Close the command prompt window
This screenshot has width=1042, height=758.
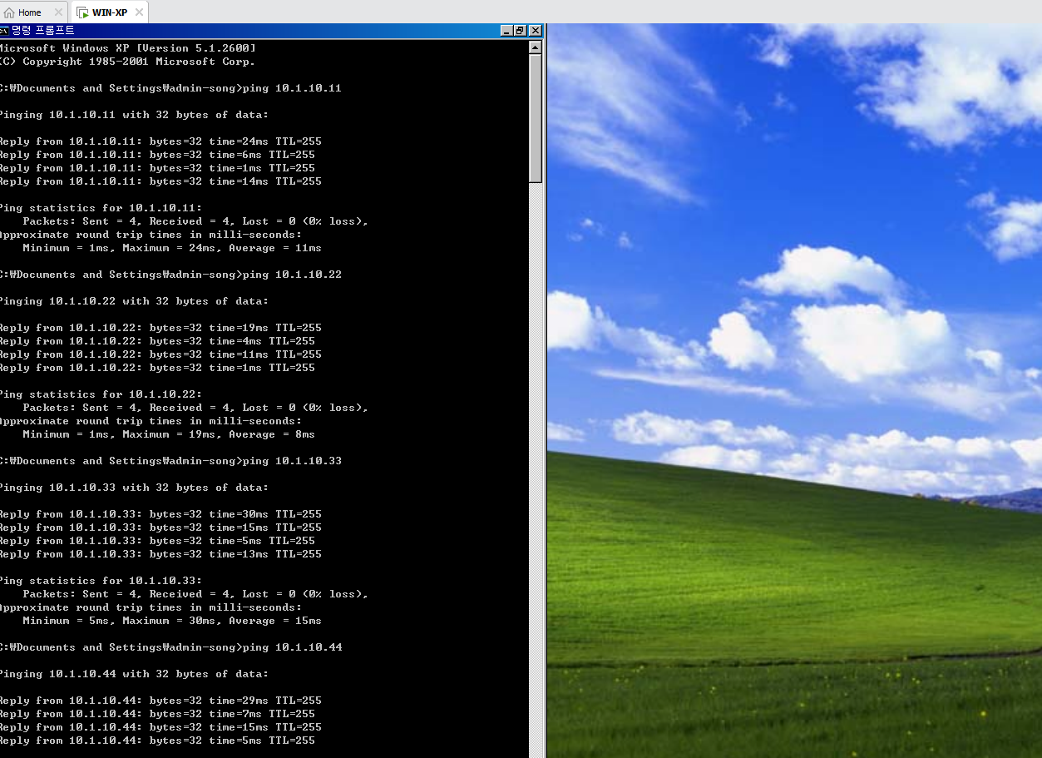pyautogui.click(x=535, y=30)
